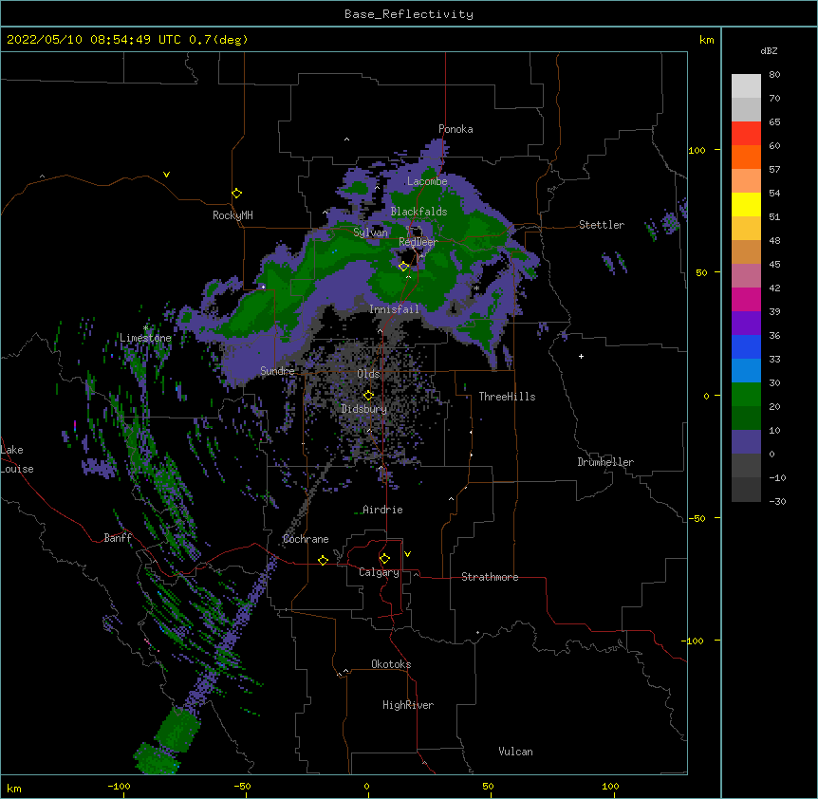
Task: Click the yellow diamond marker below Olds
Action: click(x=368, y=396)
